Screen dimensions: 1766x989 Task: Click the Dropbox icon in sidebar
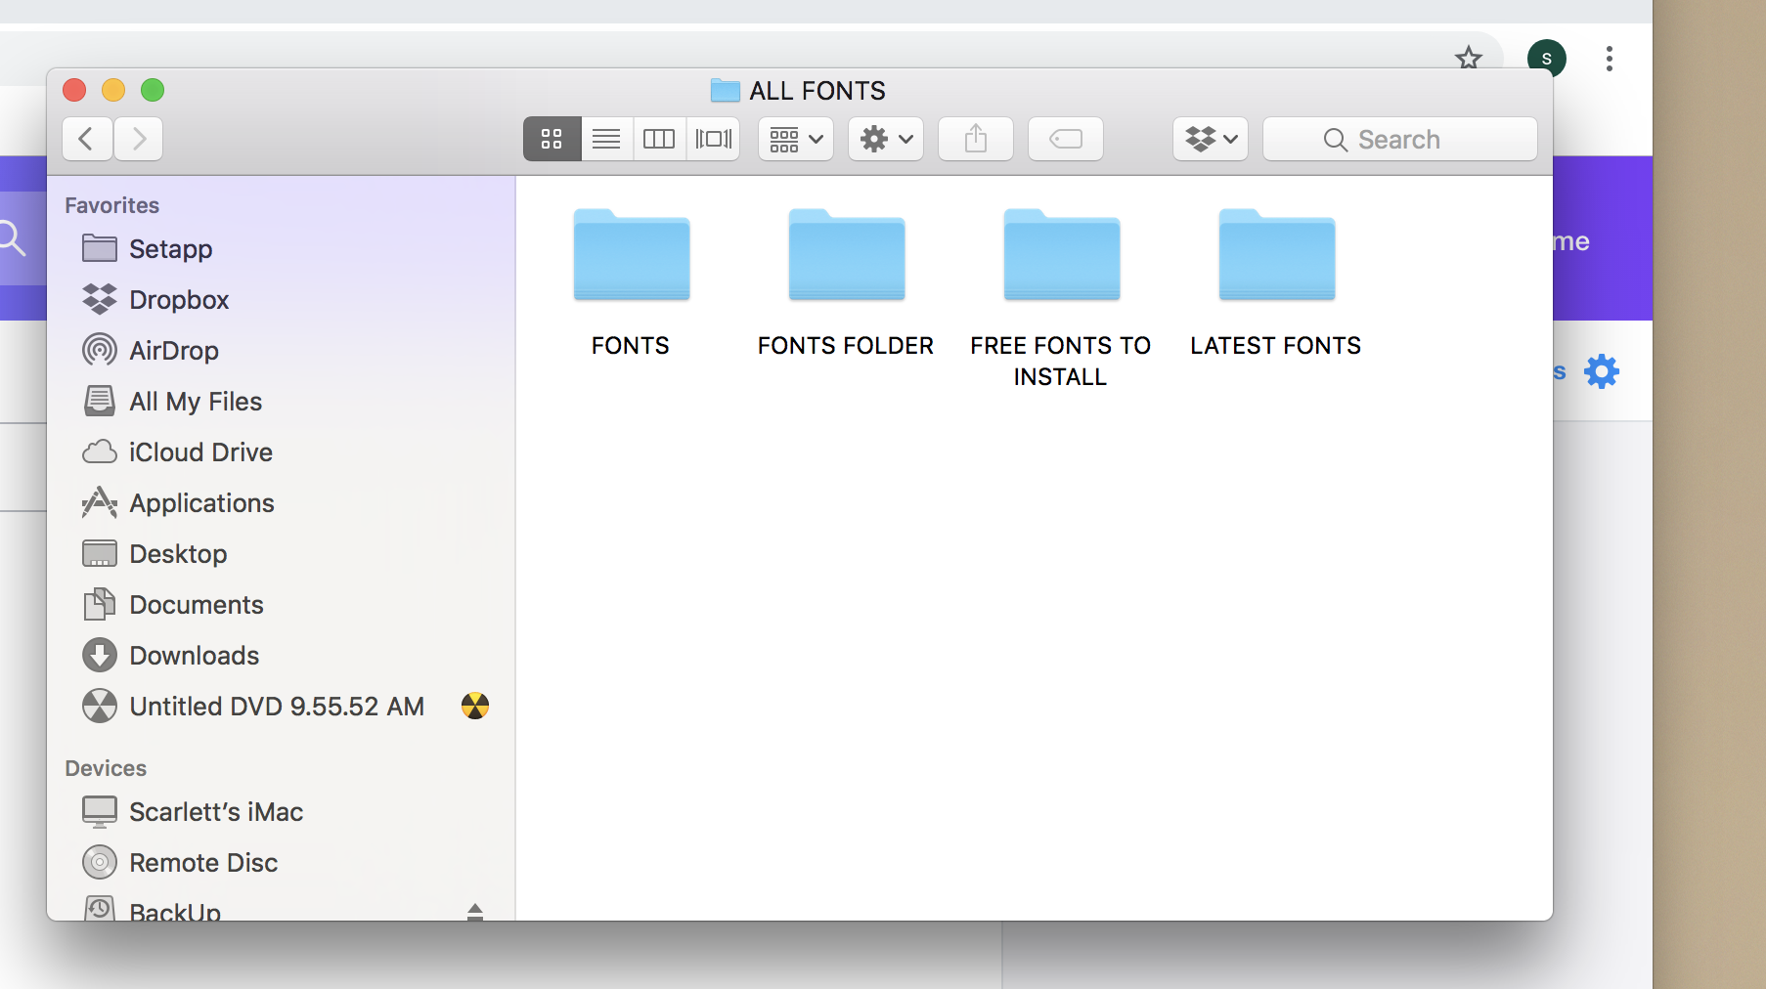100,299
